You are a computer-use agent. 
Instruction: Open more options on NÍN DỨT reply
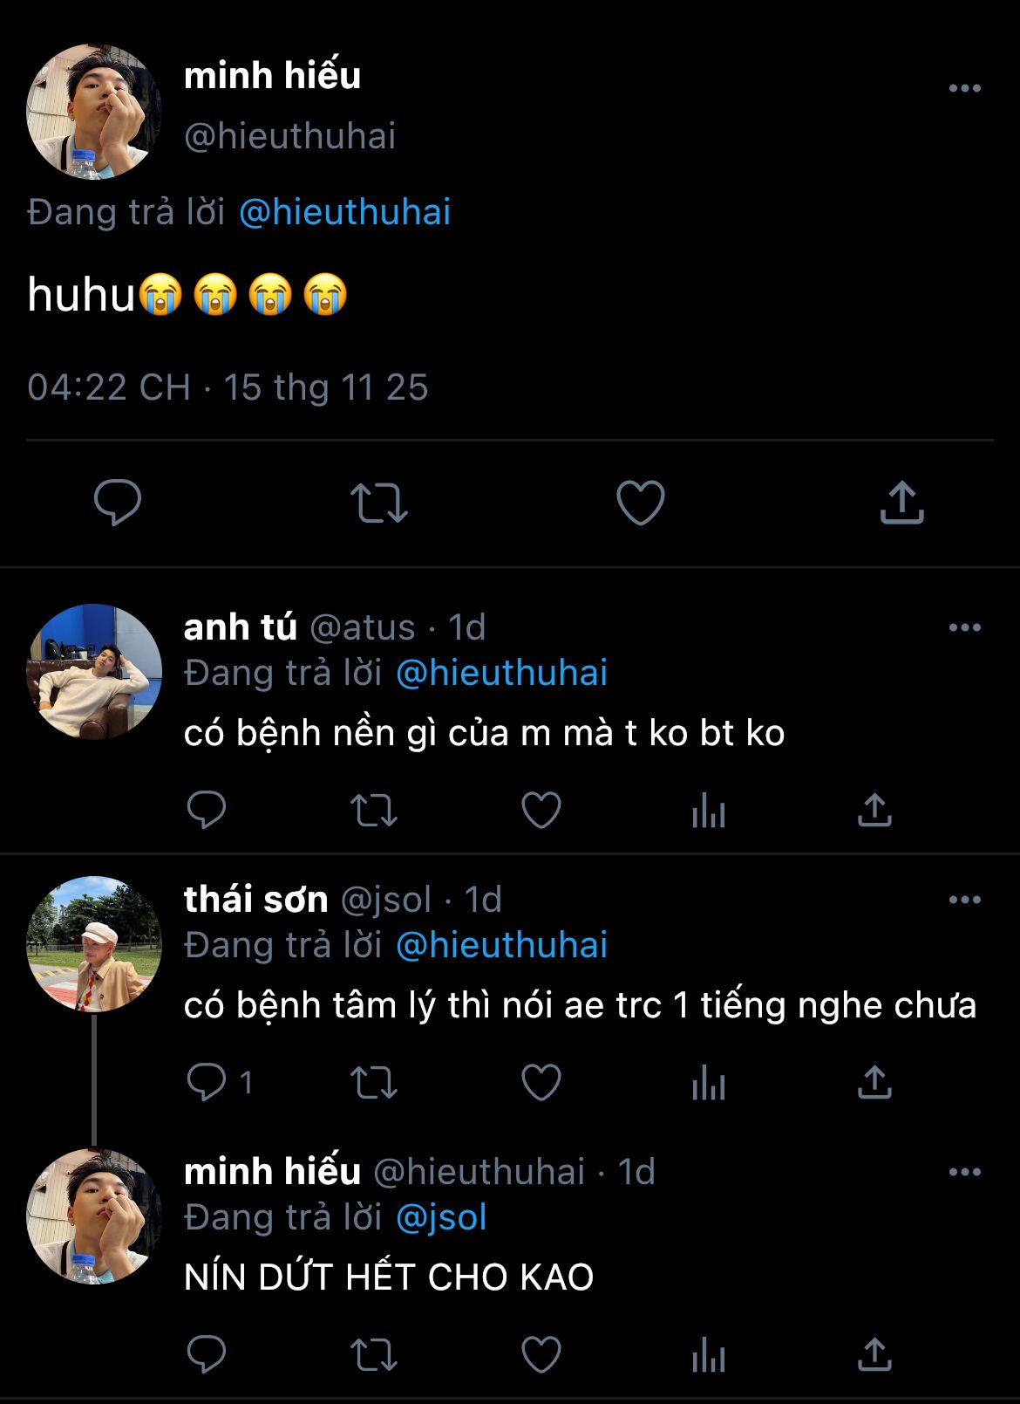[x=964, y=1172]
